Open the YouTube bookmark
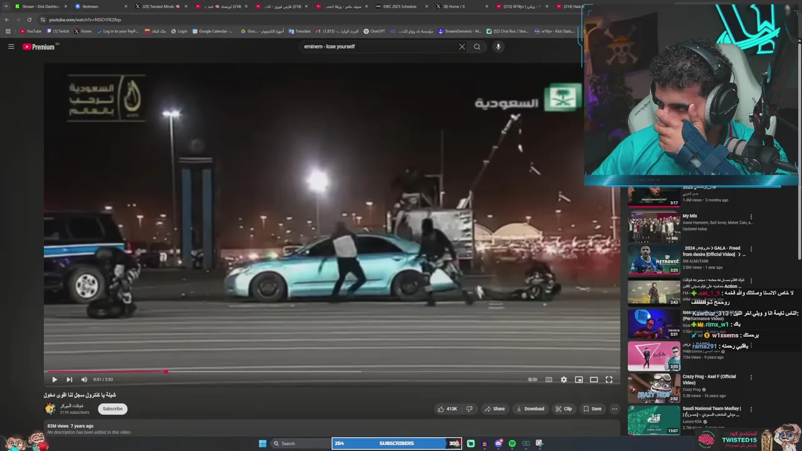 pyautogui.click(x=31, y=31)
